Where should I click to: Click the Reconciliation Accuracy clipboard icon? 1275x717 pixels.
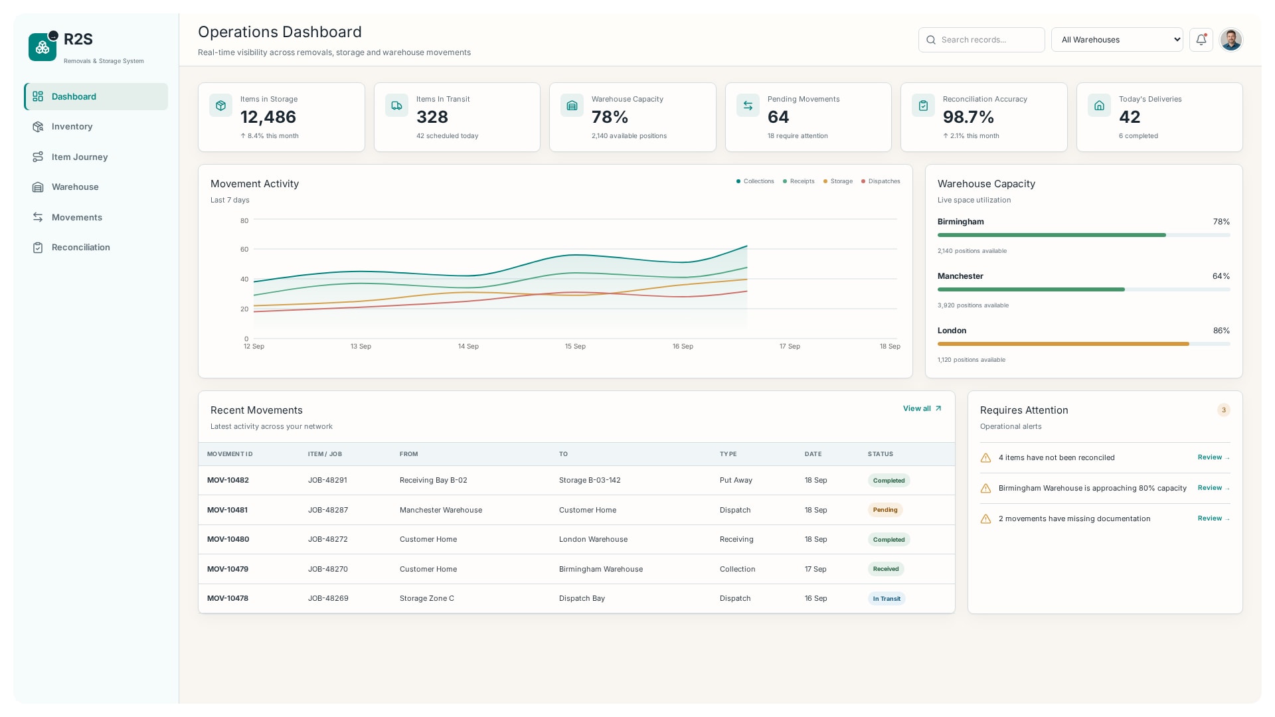pyautogui.click(x=923, y=106)
